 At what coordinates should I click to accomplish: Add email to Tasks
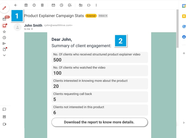click(x=70, y=5)
